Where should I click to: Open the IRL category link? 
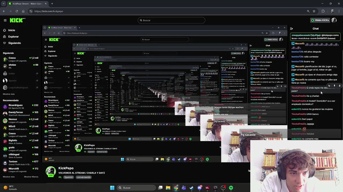click(x=60, y=177)
